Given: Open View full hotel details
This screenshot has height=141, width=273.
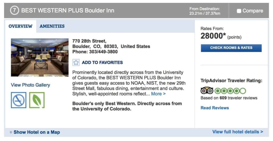Looking at the screenshot, I should 238,132.
